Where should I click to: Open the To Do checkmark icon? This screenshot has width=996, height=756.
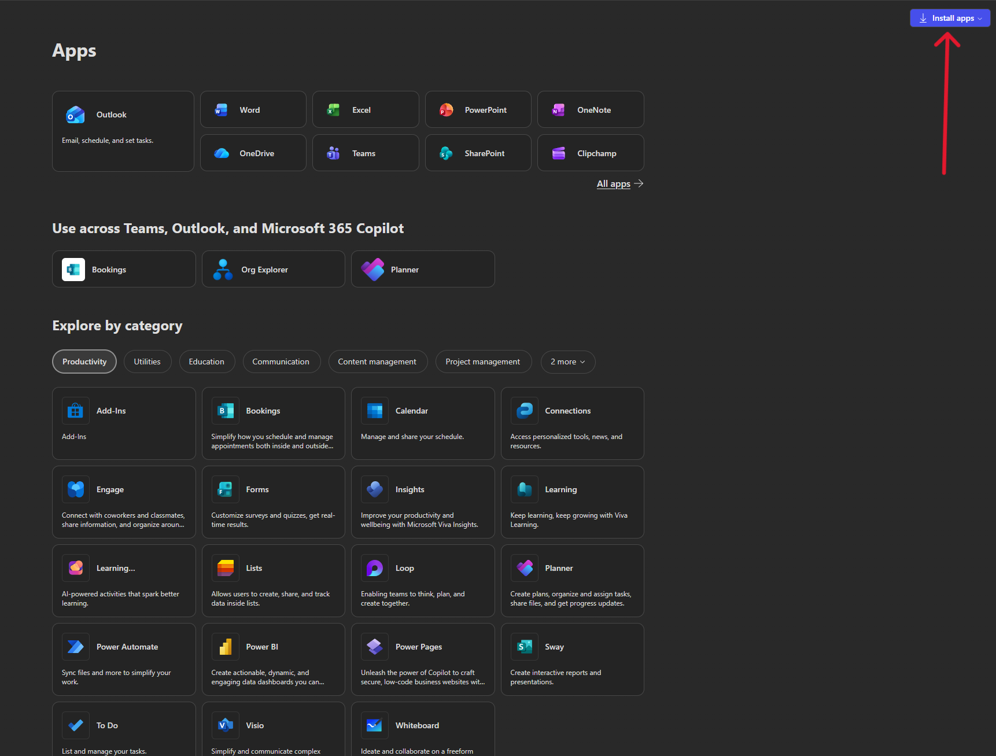click(76, 725)
